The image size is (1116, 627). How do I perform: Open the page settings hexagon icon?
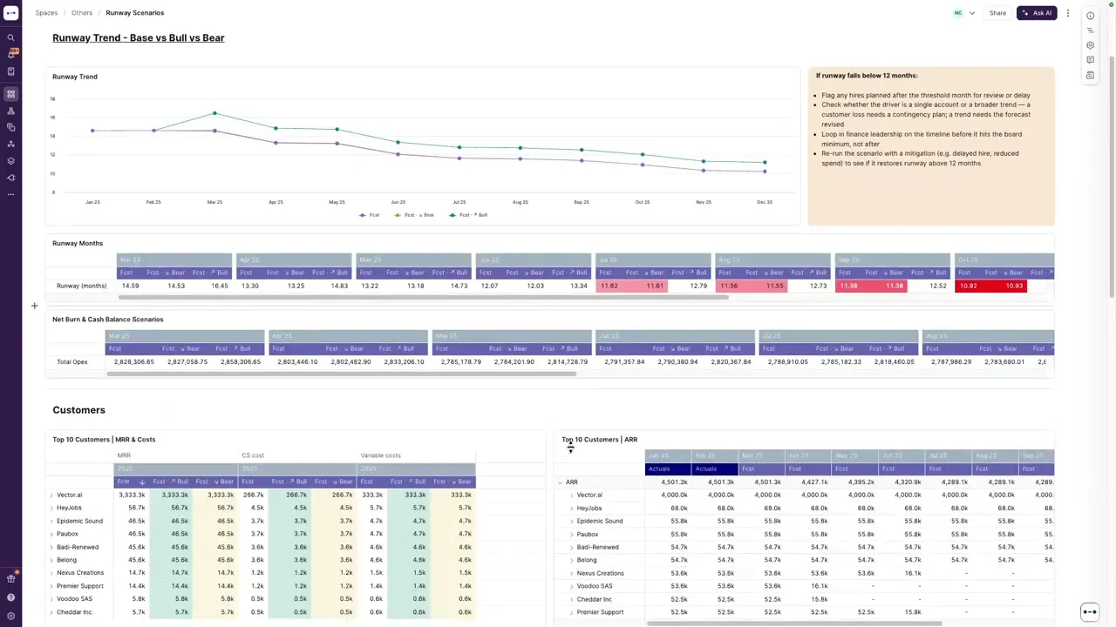pyautogui.click(x=1090, y=45)
